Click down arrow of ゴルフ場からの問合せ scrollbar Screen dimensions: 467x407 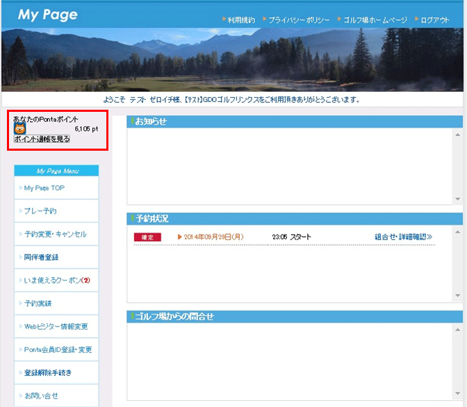point(458,393)
